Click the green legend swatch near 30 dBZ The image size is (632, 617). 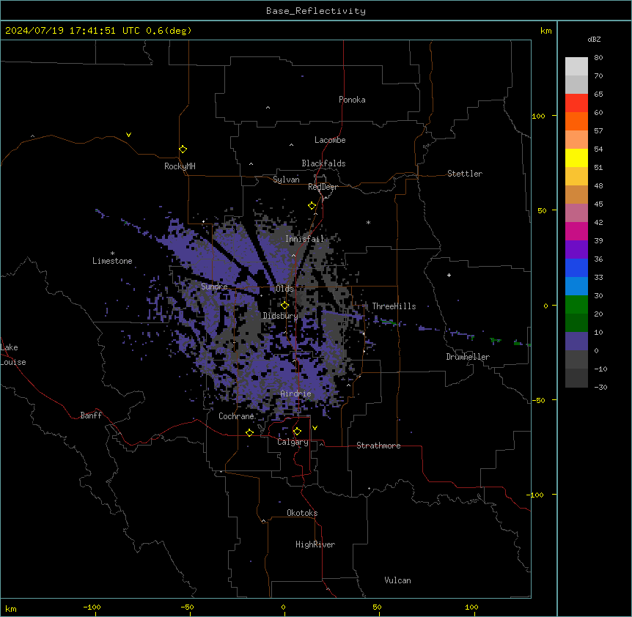pos(576,305)
